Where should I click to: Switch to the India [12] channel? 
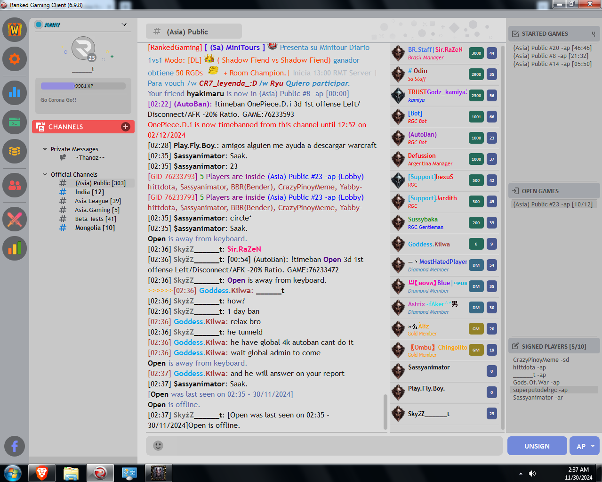89,192
